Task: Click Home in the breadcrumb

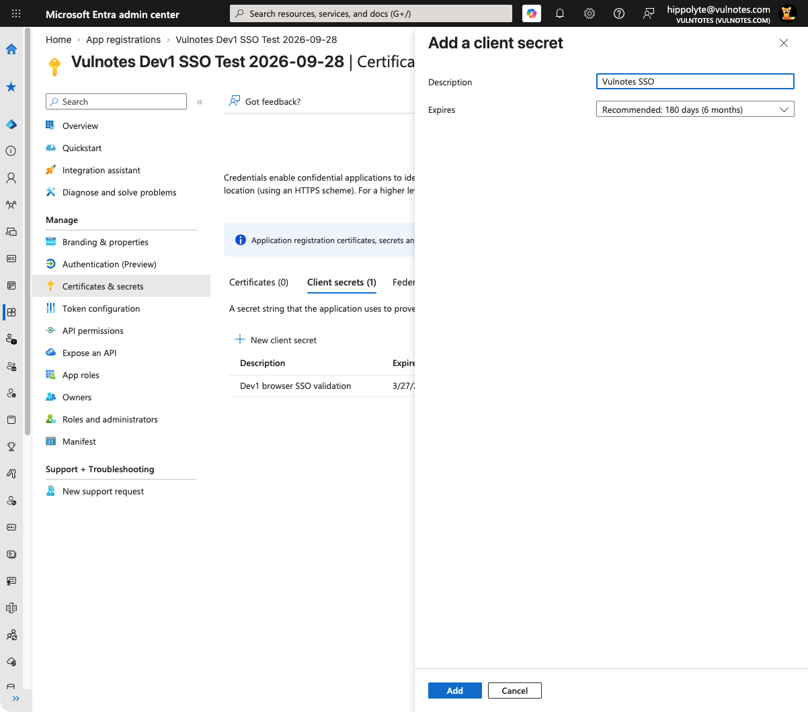Action: (x=58, y=40)
